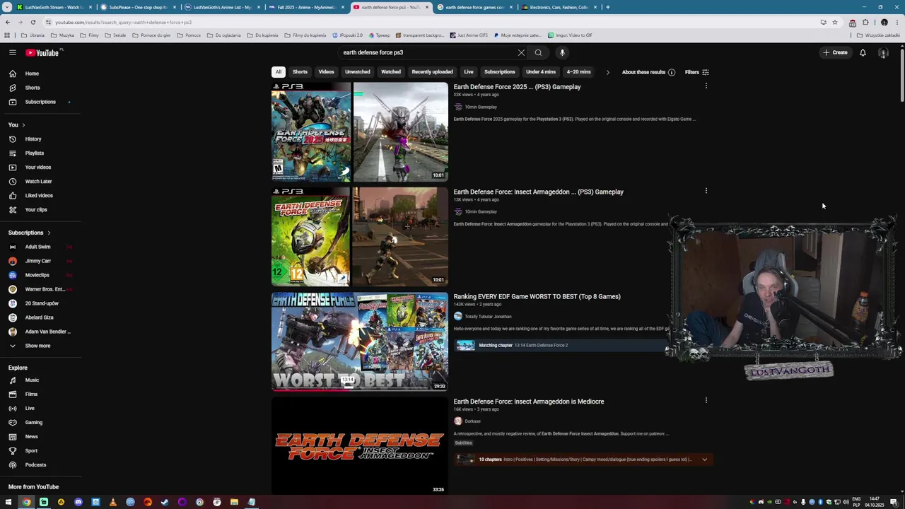Open Liked videos in the sidebar
The width and height of the screenshot is (905, 509).
(39, 195)
